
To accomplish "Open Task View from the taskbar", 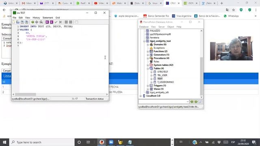I will [x=88, y=142].
